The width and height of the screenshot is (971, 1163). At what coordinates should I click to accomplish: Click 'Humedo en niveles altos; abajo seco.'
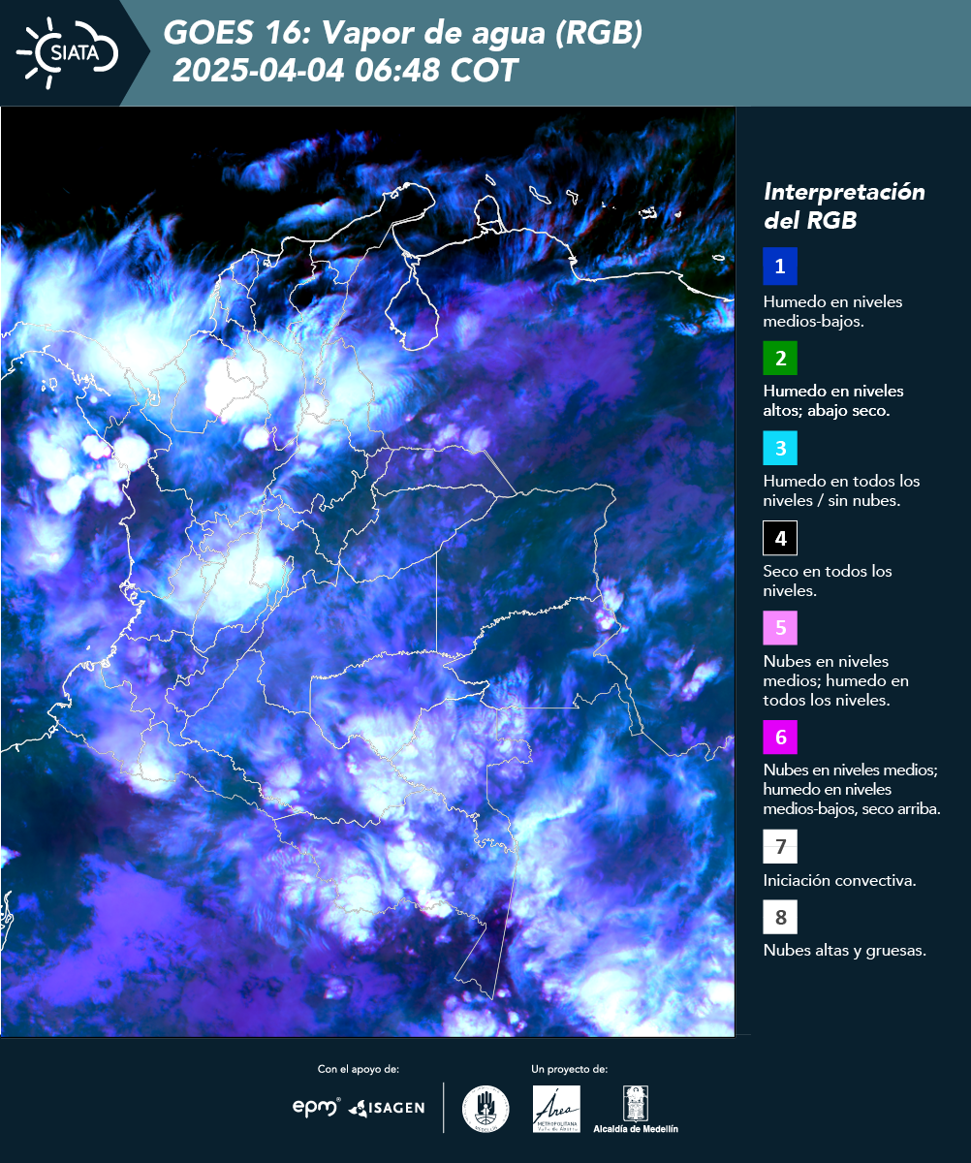point(833,400)
